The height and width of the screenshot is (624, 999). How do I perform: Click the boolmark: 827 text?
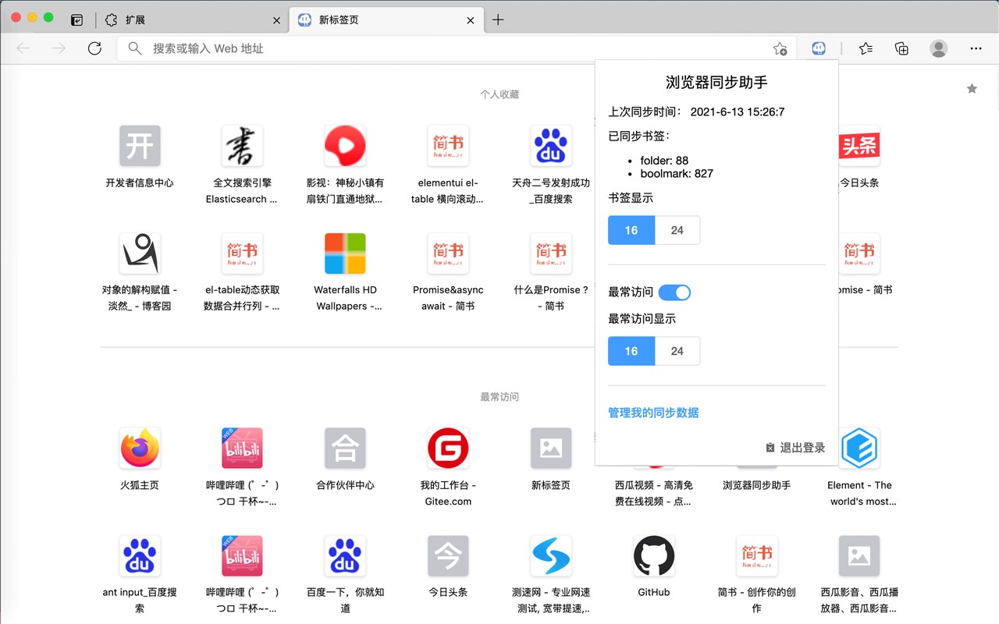coord(677,173)
